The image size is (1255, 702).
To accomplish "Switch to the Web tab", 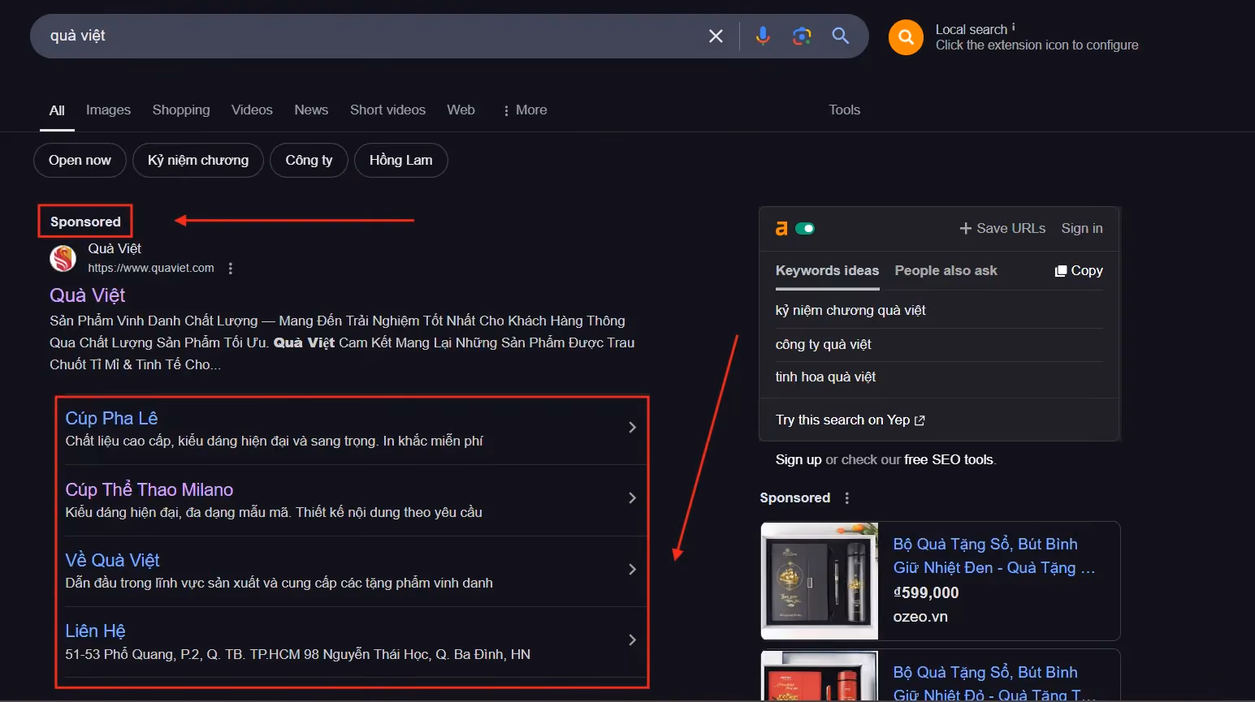I will point(461,110).
